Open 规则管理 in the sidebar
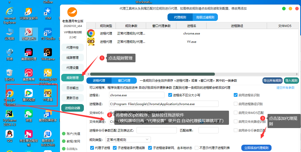301x152 pixels. pos(73,78)
